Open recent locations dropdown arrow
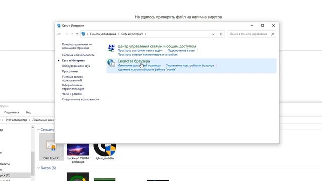The width and height of the screenshot is (322, 181). tap(72, 34)
